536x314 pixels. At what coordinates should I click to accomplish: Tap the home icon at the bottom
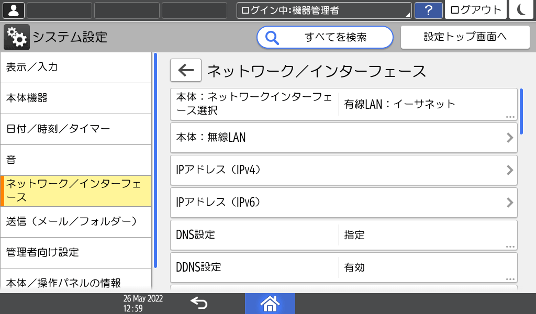tap(270, 303)
